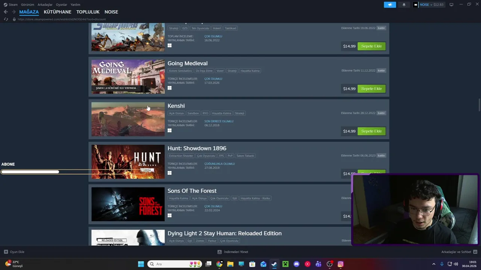
Task: Add Kenshi to cart with Sepete Ekle
Action: coord(371,131)
